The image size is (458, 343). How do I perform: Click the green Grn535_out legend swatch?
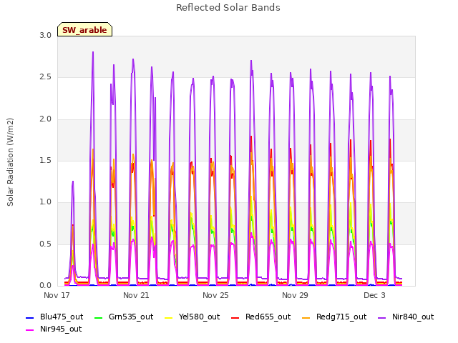[x=99, y=317]
